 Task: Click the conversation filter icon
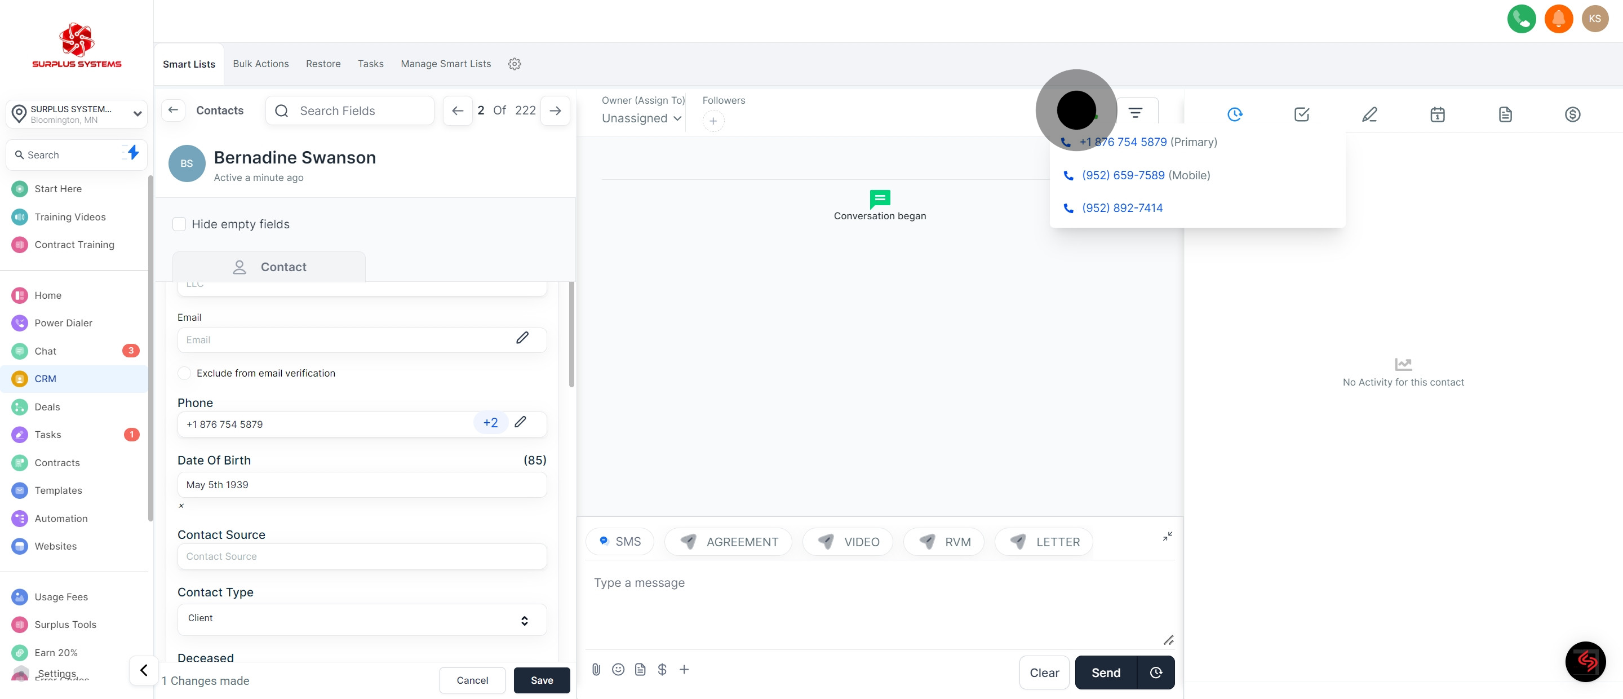[x=1135, y=113]
